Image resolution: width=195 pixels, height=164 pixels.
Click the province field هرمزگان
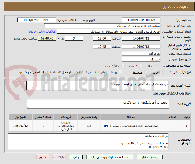point(141,53)
